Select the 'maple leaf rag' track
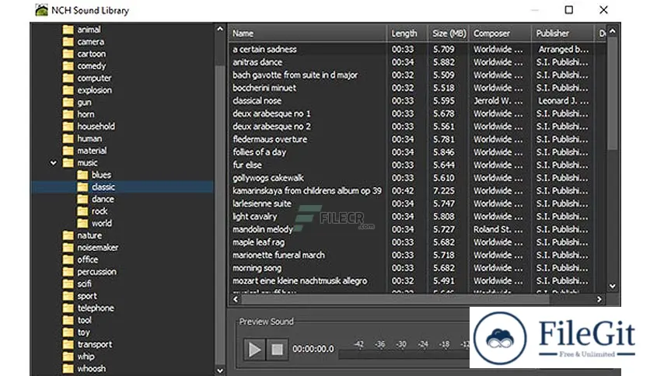Viewport: 650px width, 376px height. coord(417,242)
